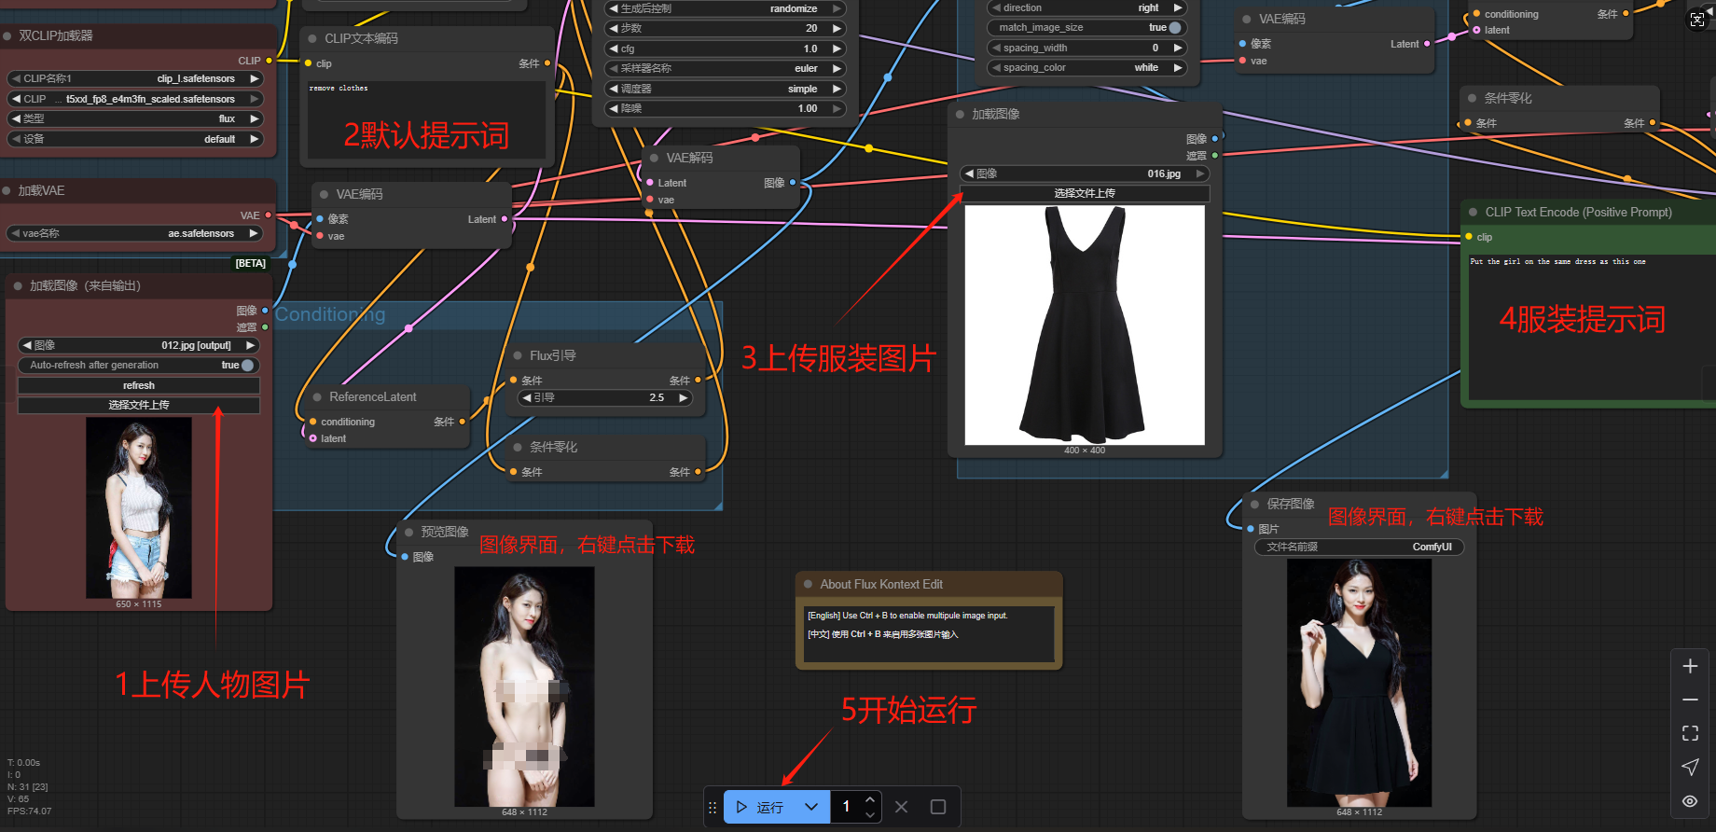The image size is (1716, 832).
Task: Click the 运行 run button
Action: 760,807
